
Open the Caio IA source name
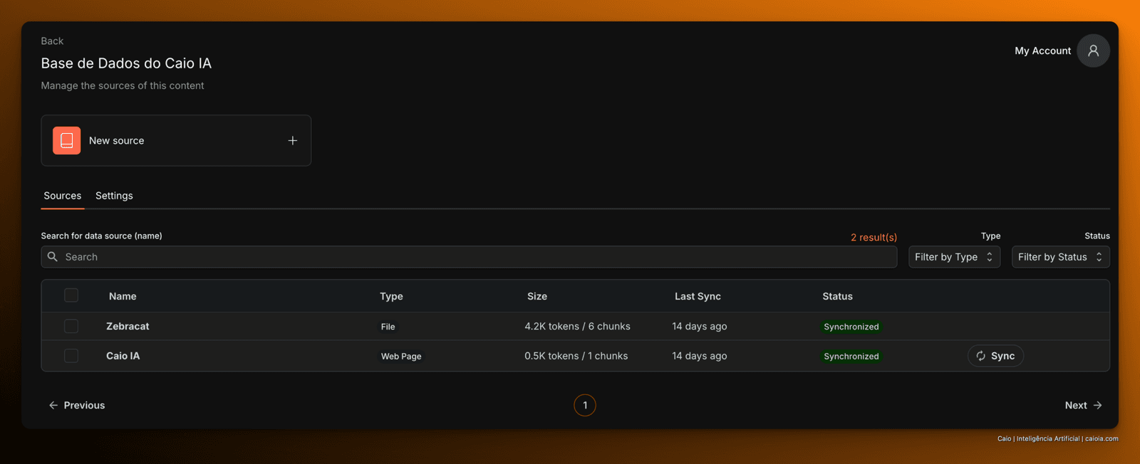pyautogui.click(x=123, y=356)
